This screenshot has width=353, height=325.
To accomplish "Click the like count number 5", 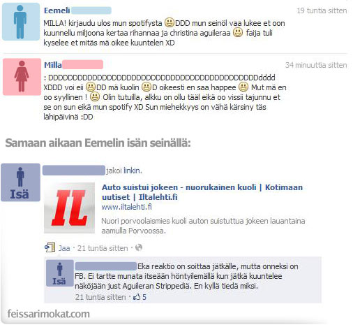I will pos(144,297).
